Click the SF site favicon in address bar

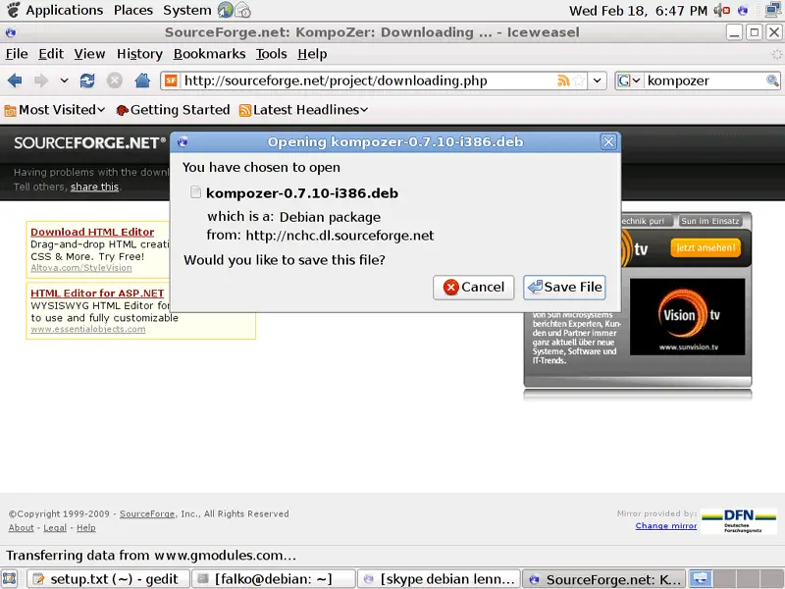pos(171,80)
